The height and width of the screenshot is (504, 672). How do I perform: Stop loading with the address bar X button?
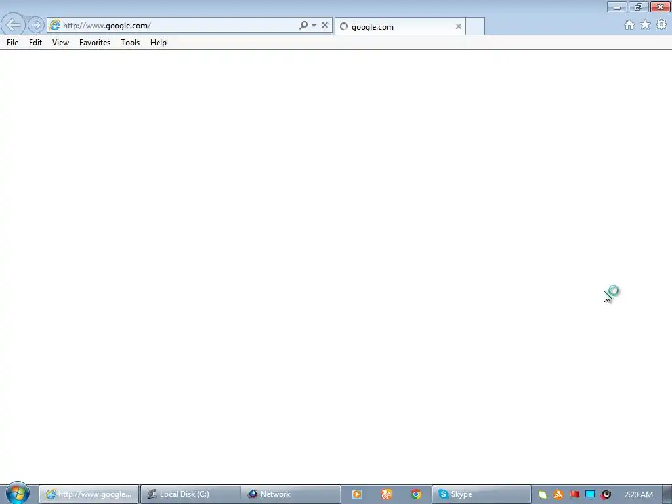click(x=325, y=26)
